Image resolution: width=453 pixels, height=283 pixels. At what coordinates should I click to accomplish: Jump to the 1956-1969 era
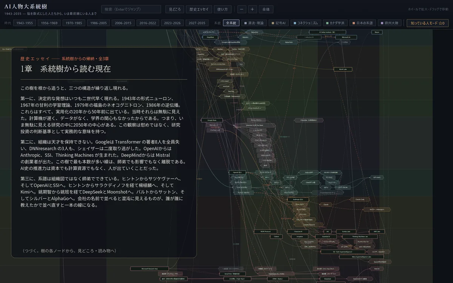tap(49, 23)
